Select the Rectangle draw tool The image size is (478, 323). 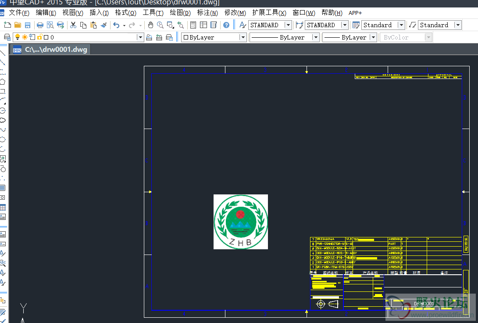pos(3,91)
